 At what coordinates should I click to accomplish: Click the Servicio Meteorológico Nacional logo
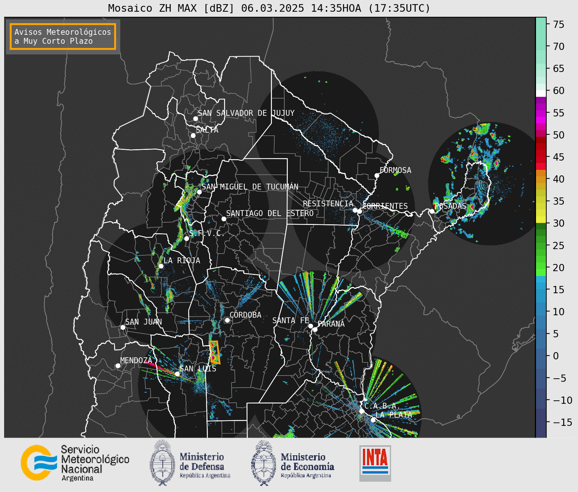tap(75, 463)
